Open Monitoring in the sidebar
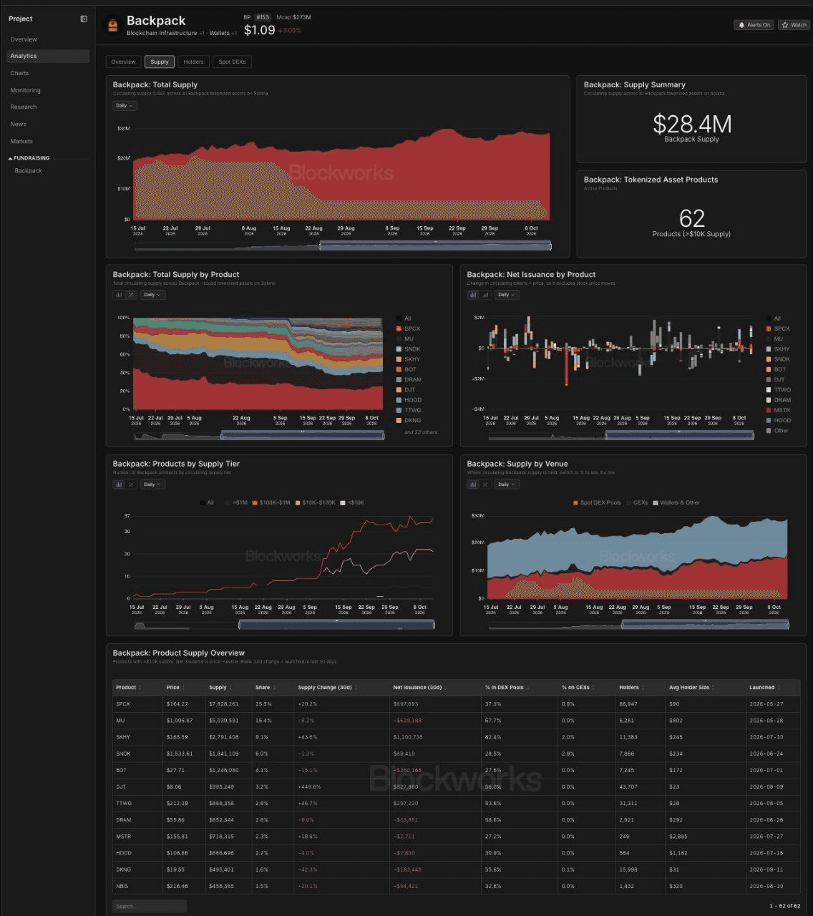The height and width of the screenshot is (916, 813). pyautogui.click(x=25, y=91)
